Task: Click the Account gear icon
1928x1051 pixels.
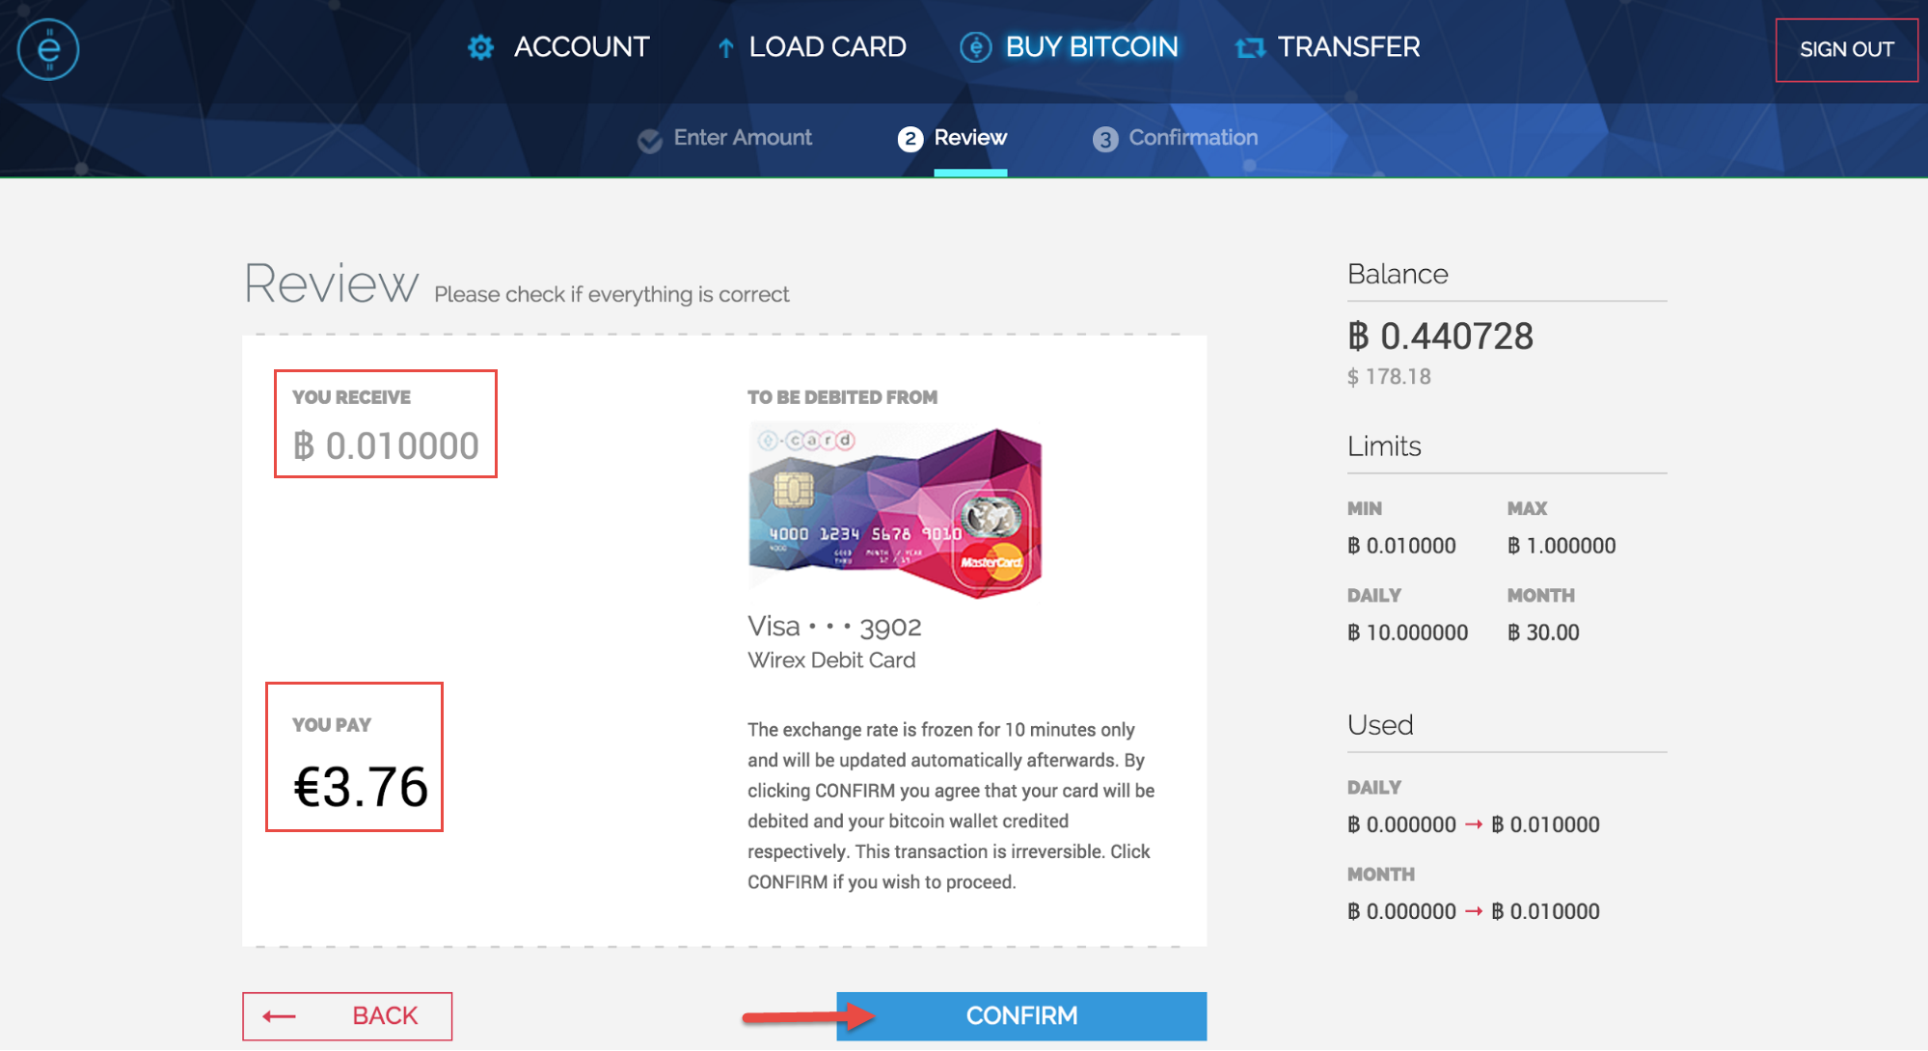Action: click(480, 47)
